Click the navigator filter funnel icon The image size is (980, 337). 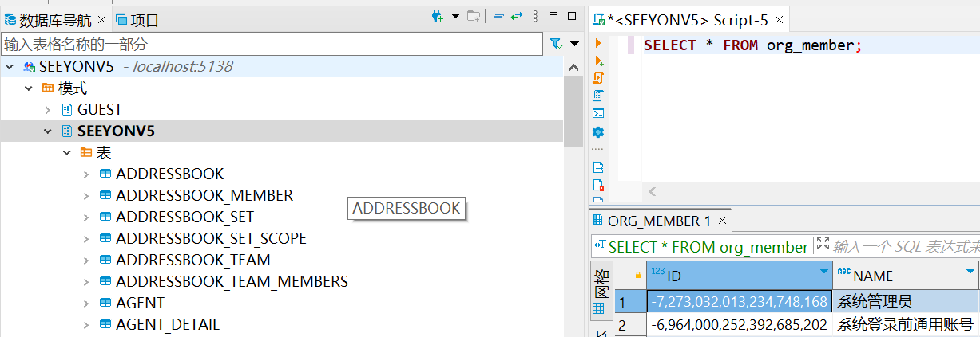pos(556,44)
